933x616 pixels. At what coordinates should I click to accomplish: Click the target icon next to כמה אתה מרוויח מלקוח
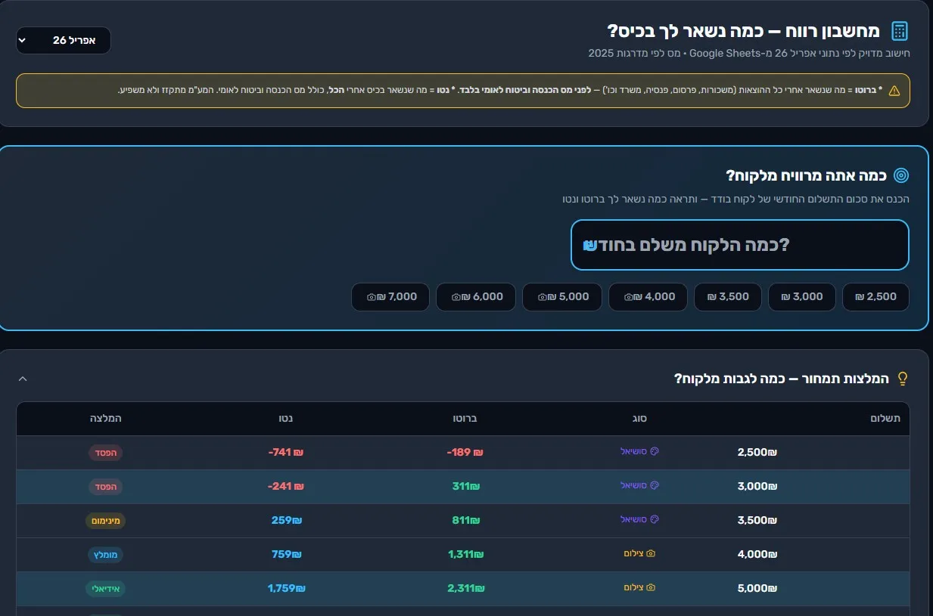coord(900,175)
